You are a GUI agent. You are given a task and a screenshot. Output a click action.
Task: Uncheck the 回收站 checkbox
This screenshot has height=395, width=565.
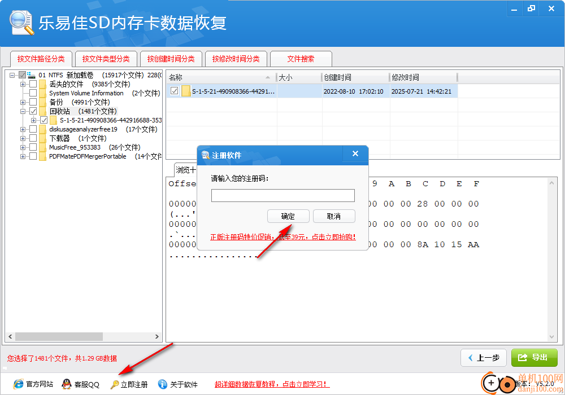33,111
